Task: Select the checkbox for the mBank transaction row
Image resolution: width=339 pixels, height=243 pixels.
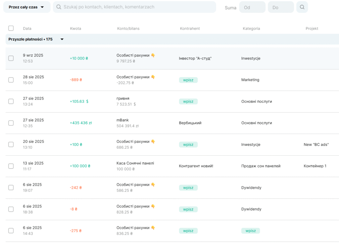Action: pos(11,123)
